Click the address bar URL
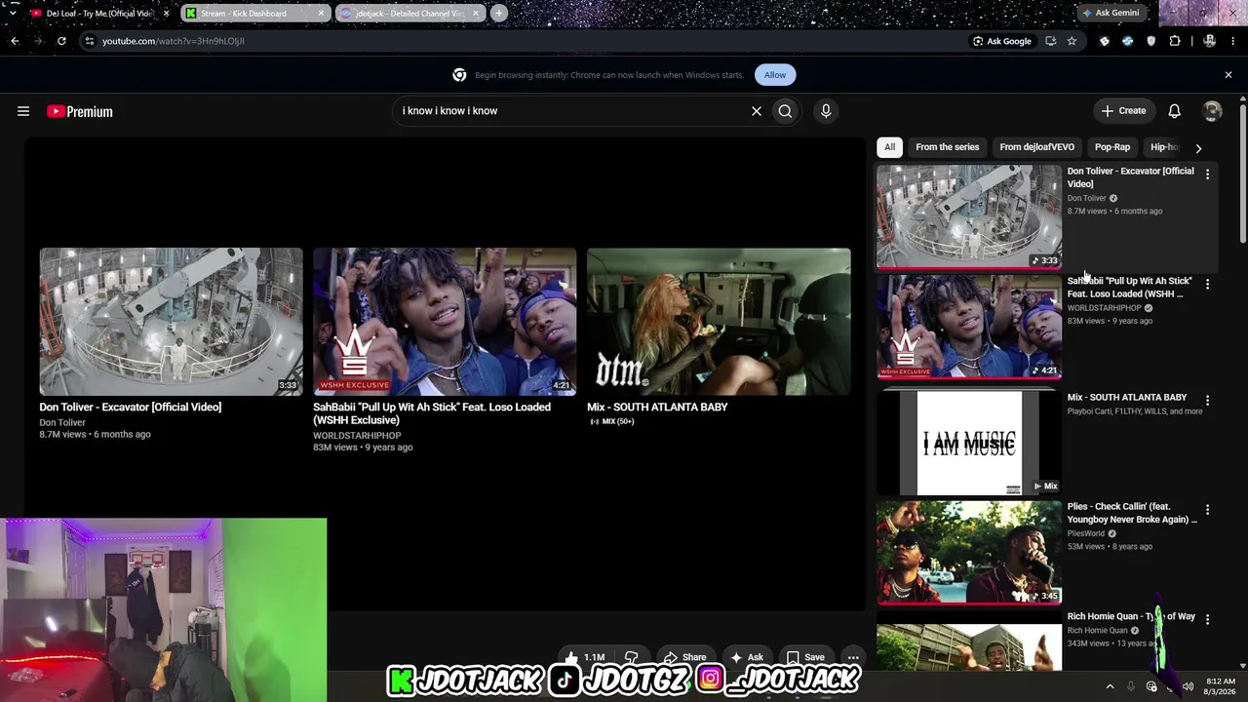 coord(174,41)
